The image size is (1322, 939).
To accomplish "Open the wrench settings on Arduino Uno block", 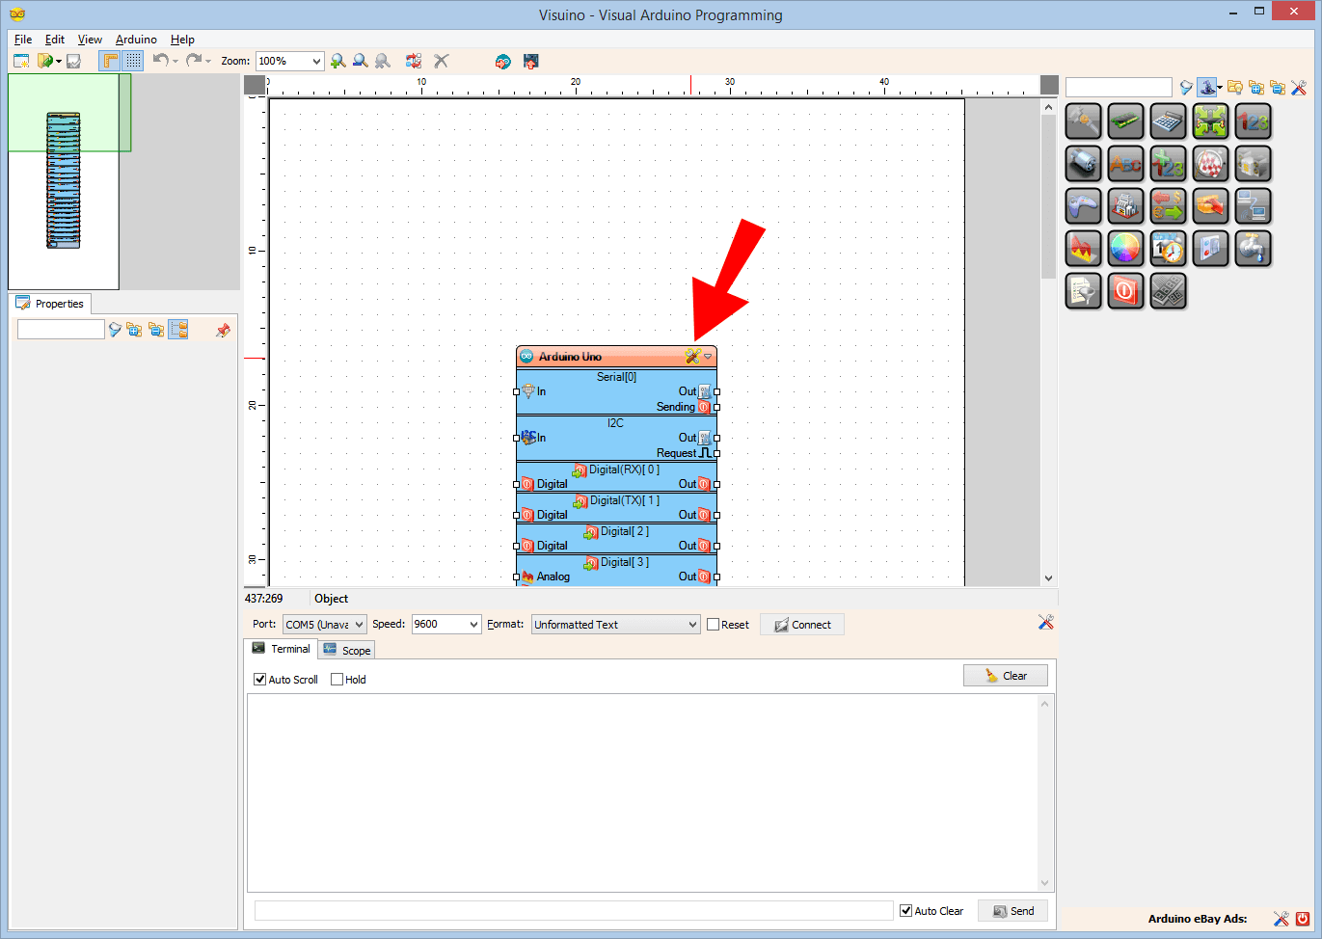I will 691,356.
